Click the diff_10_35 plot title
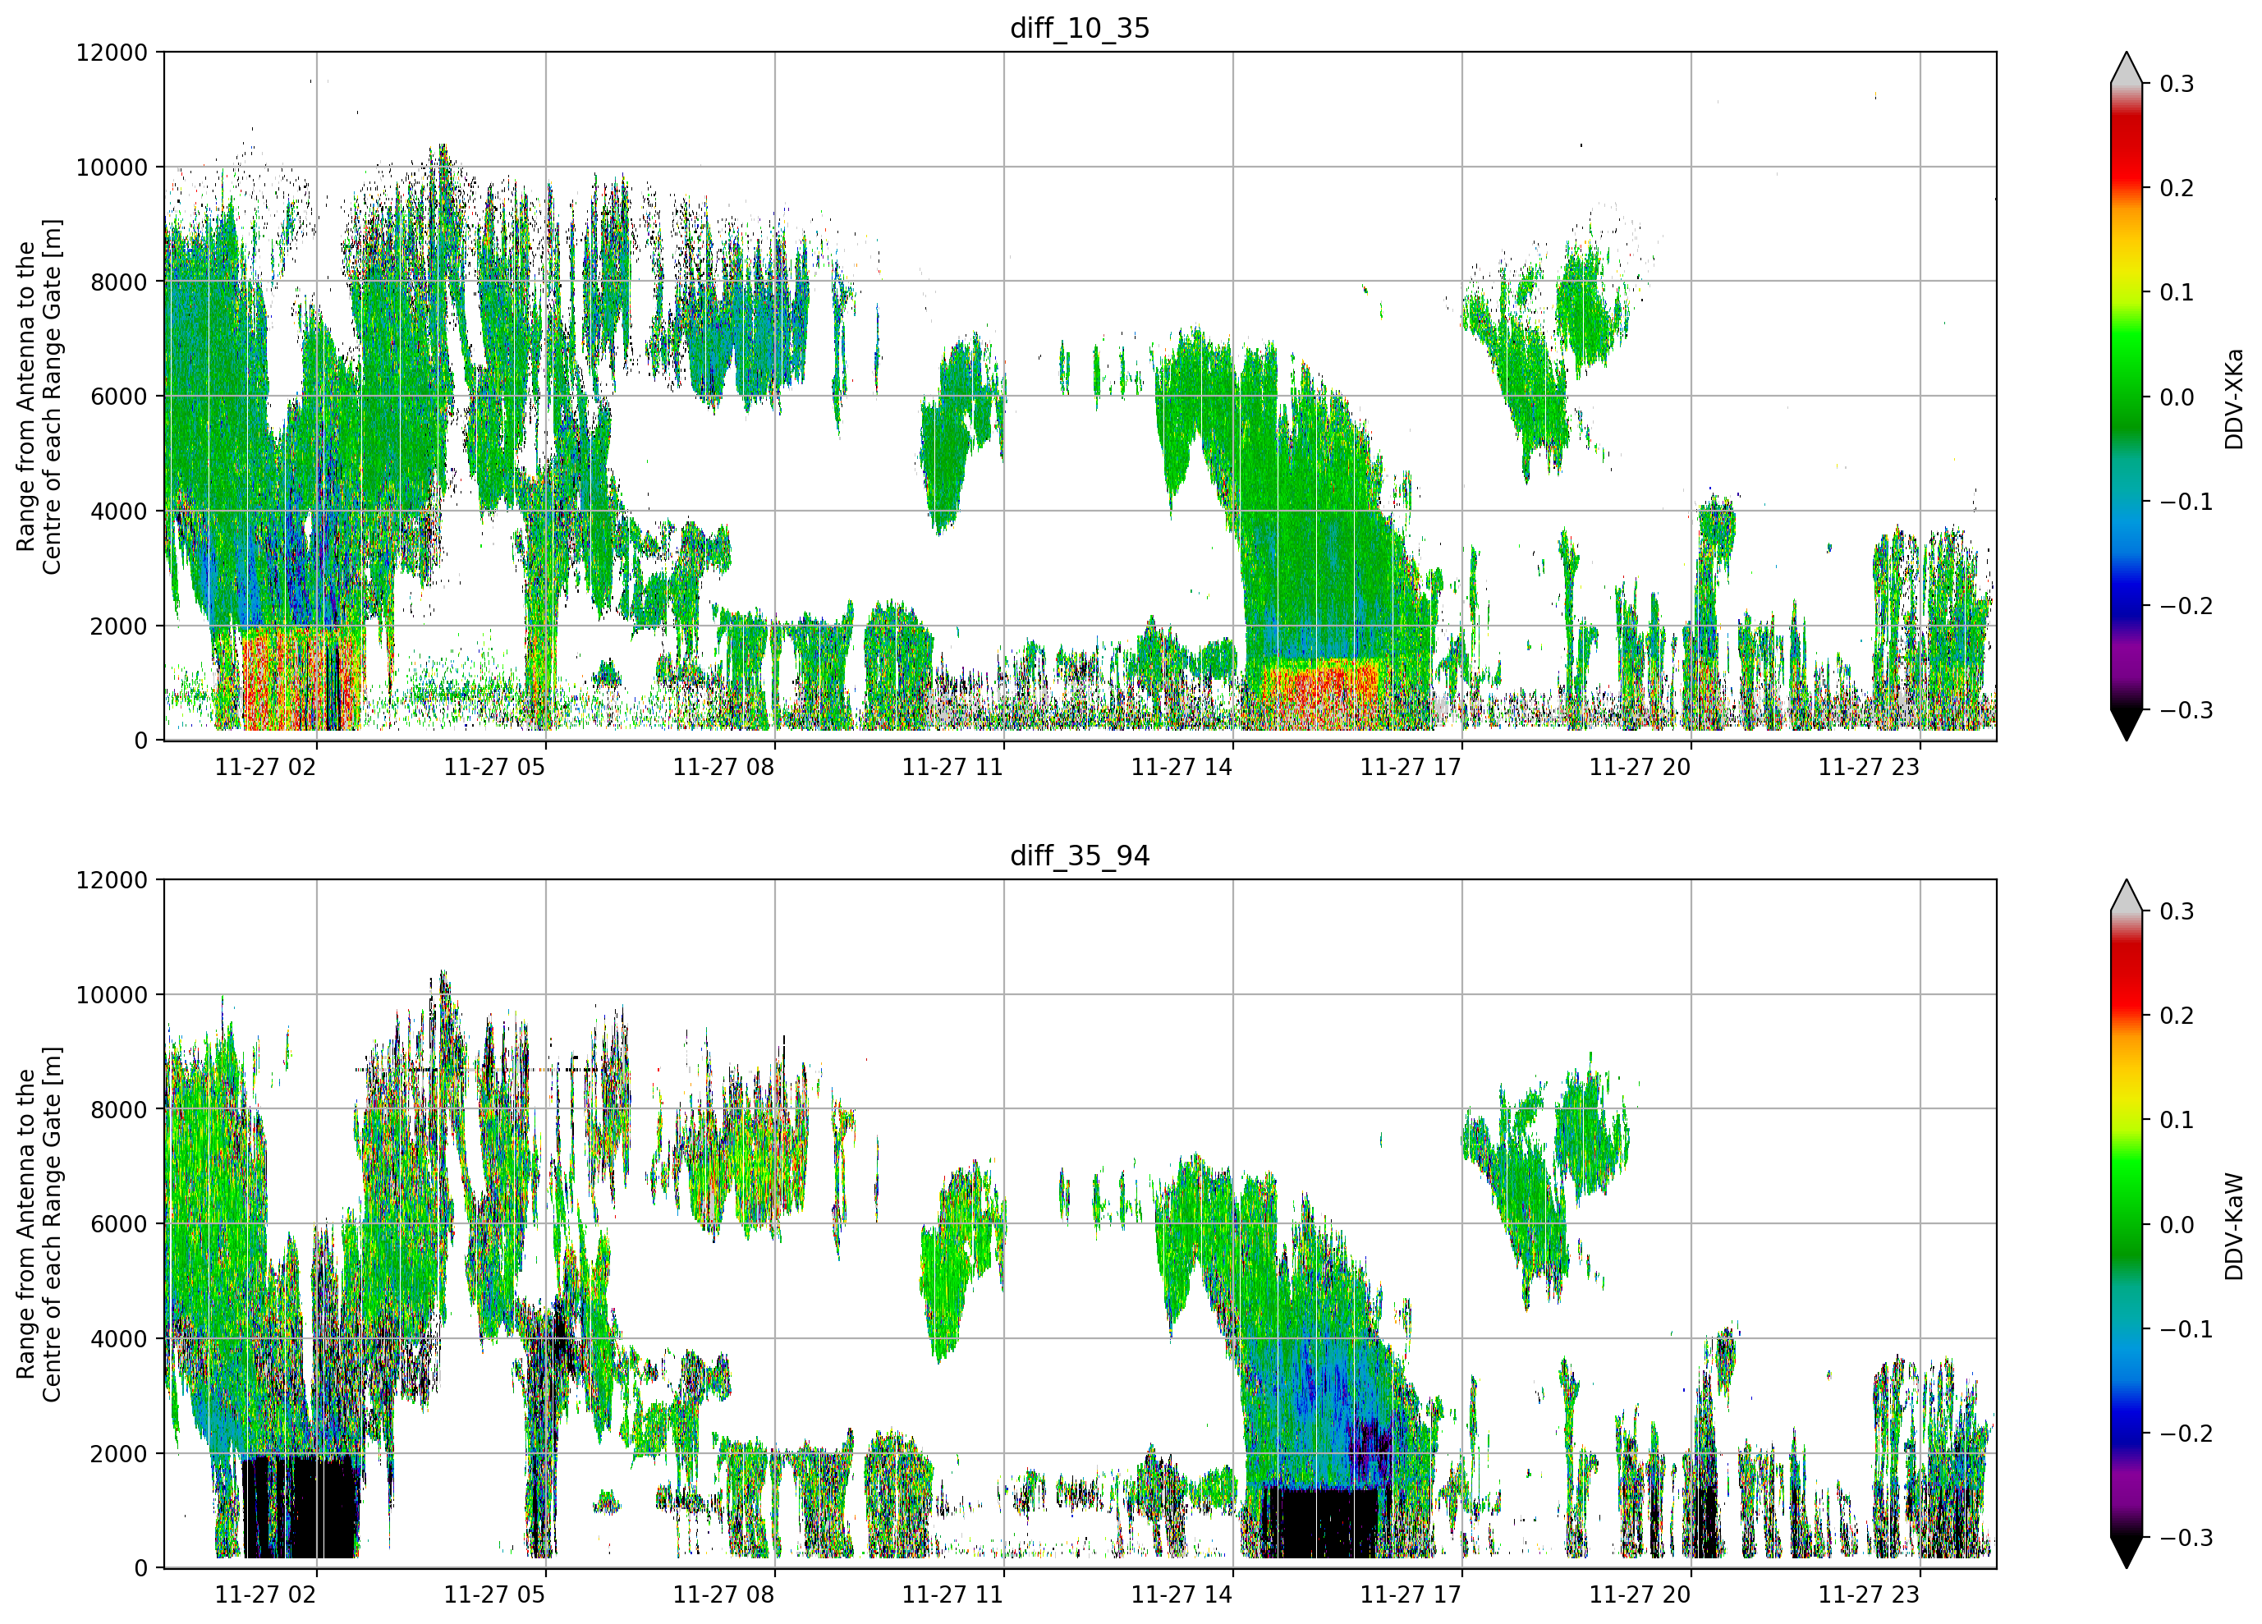2262x1624 pixels. (x=1079, y=28)
